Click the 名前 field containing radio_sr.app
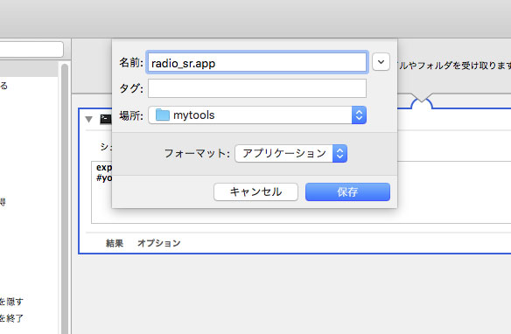The height and width of the screenshot is (334, 511). pos(257,62)
